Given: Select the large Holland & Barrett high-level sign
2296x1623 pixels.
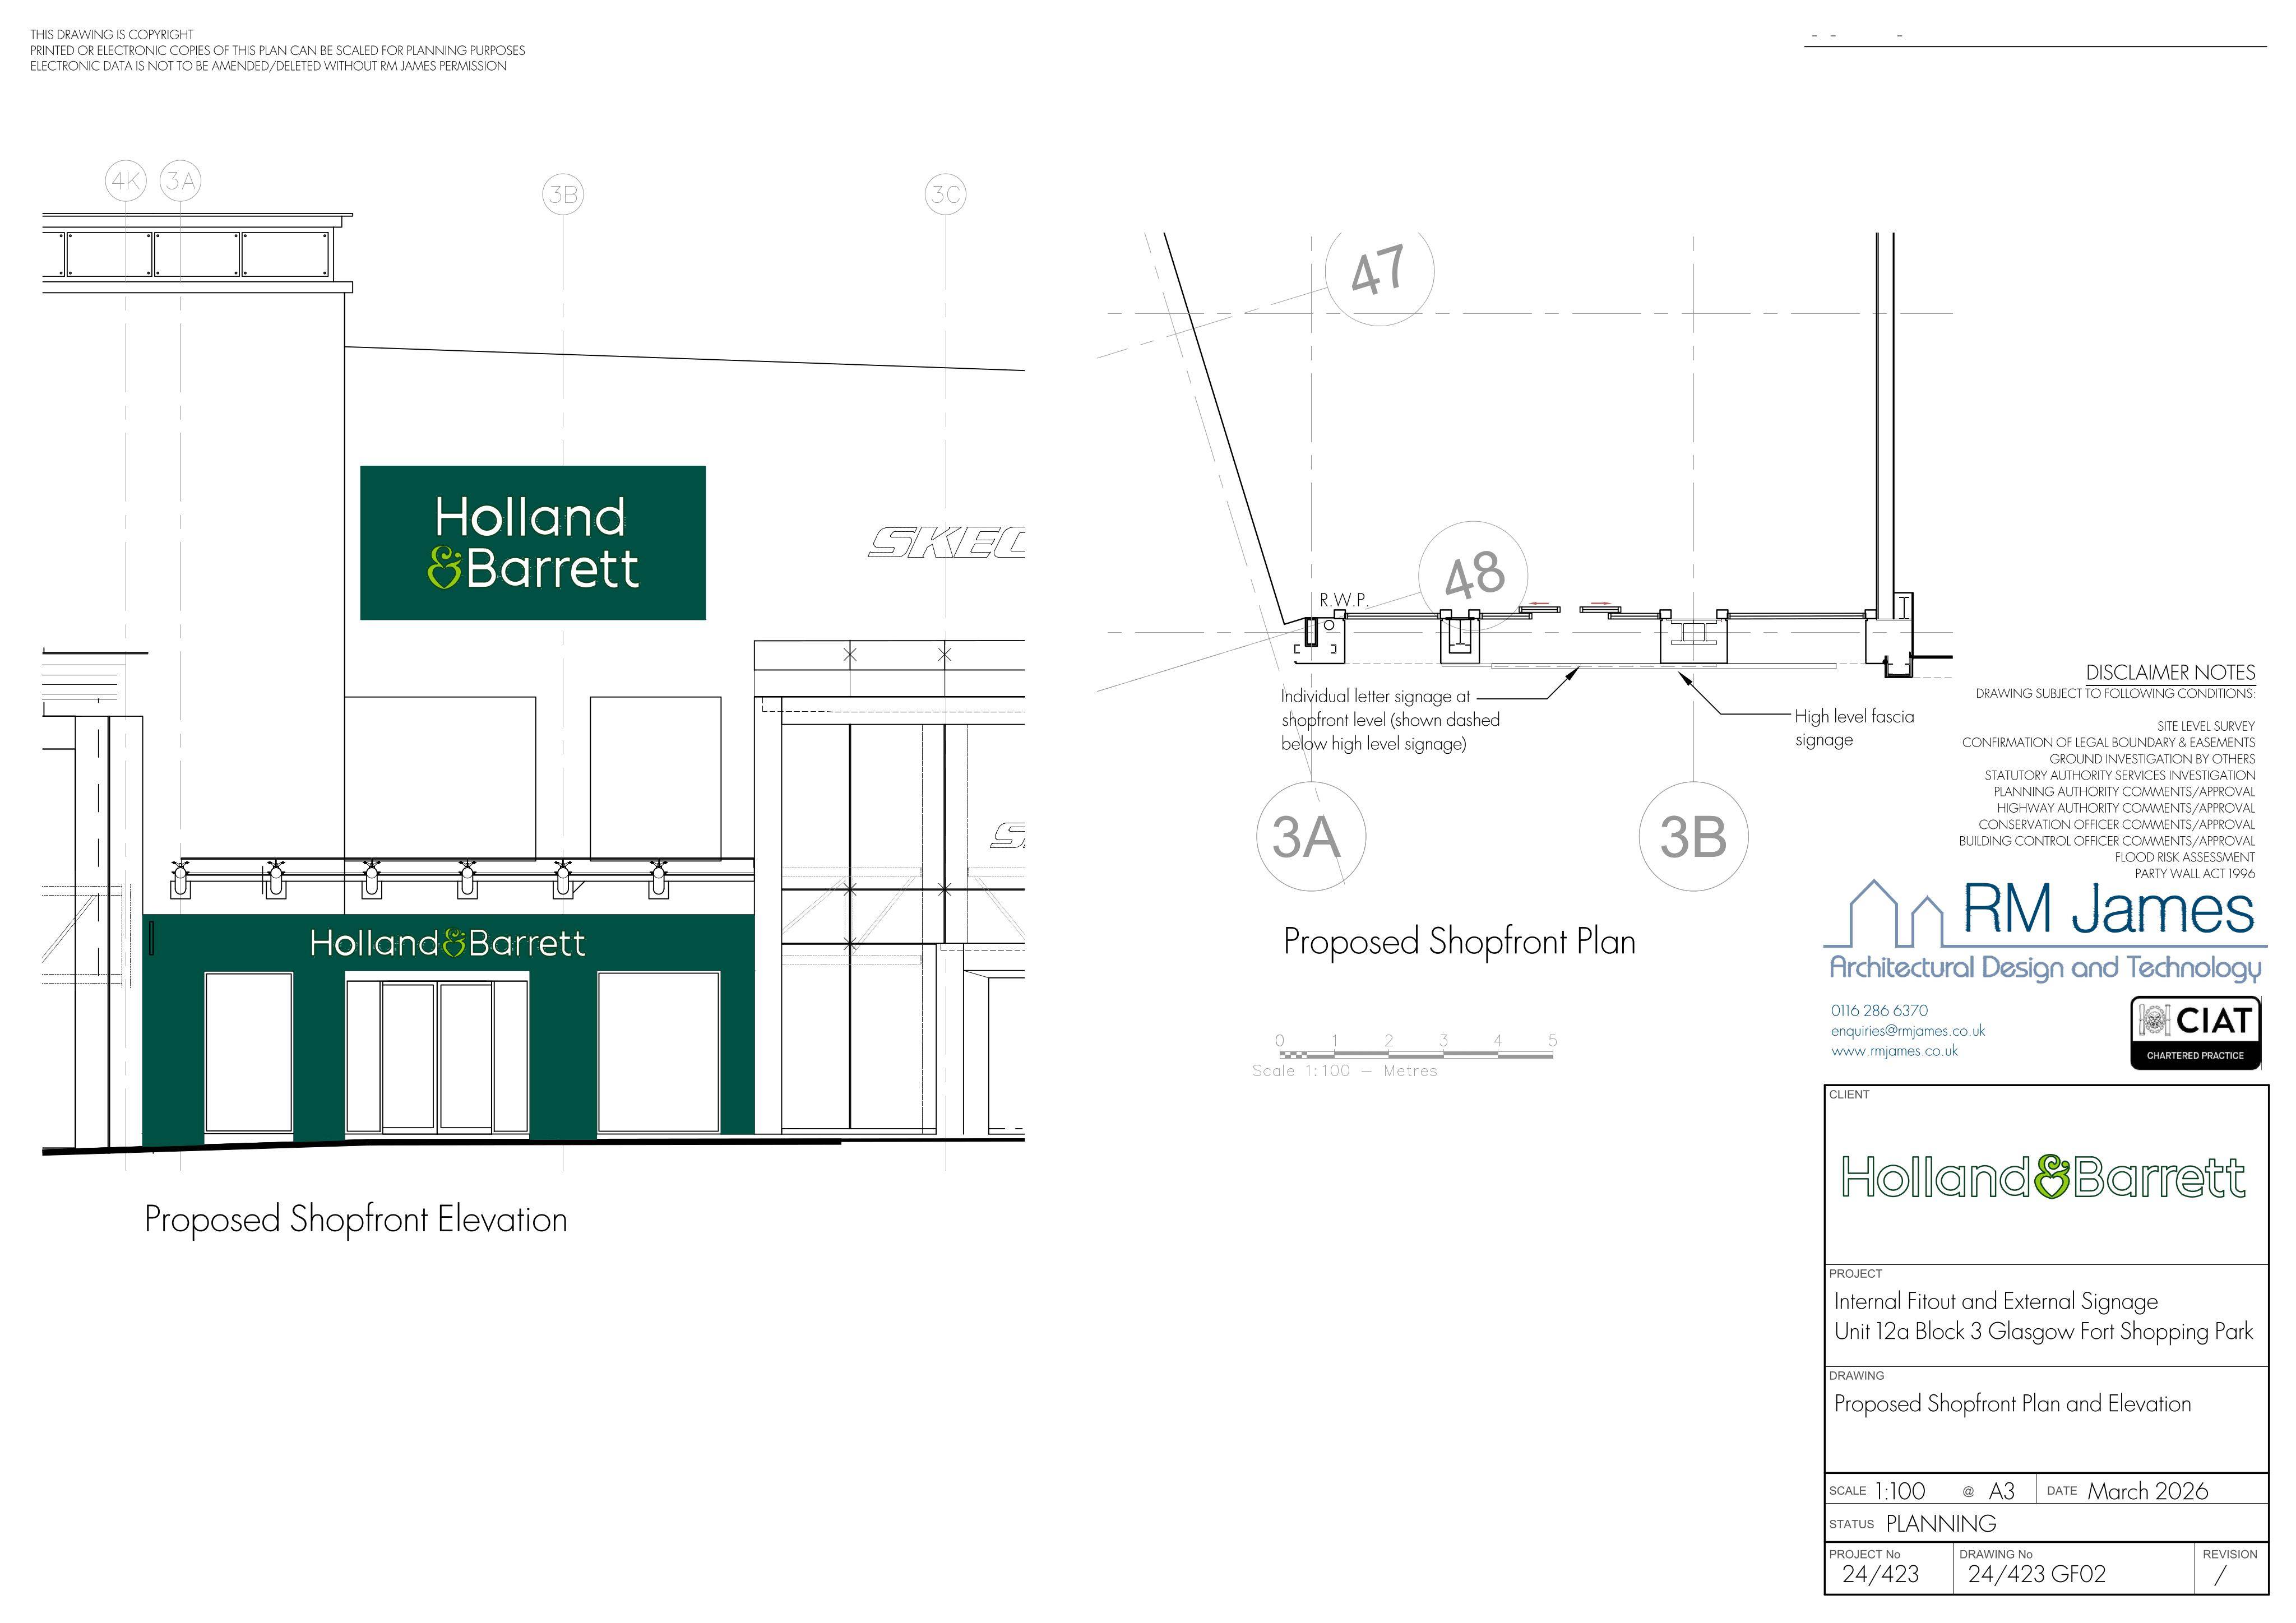Looking at the screenshot, I should click(532, 543).
